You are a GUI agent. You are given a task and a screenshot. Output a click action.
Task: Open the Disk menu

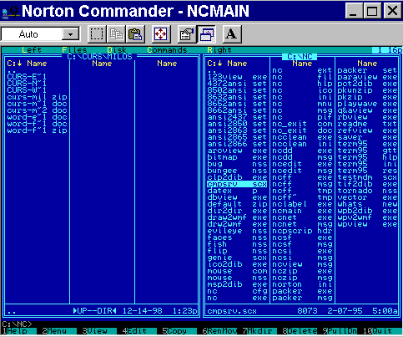117,50
